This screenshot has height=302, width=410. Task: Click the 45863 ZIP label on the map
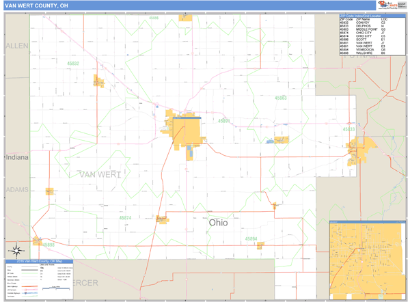pos(281,98)
